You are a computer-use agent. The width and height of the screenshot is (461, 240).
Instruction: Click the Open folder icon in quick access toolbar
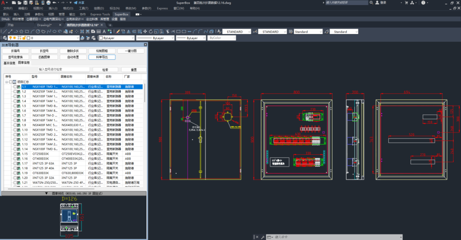click(19, 3)
